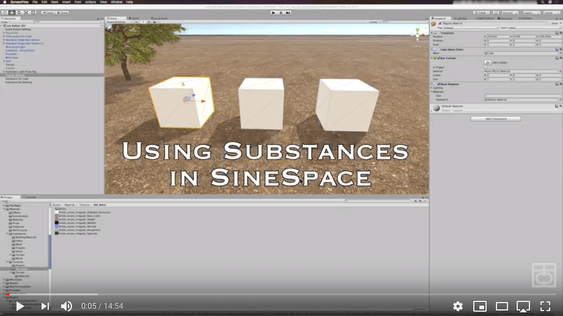Open the Tag dropdown
563x316 pixels.
[x=470, y=27]
